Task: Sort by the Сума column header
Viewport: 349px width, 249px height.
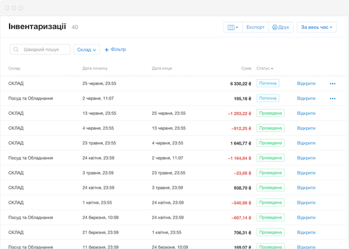Action: [x=246, y=69]
